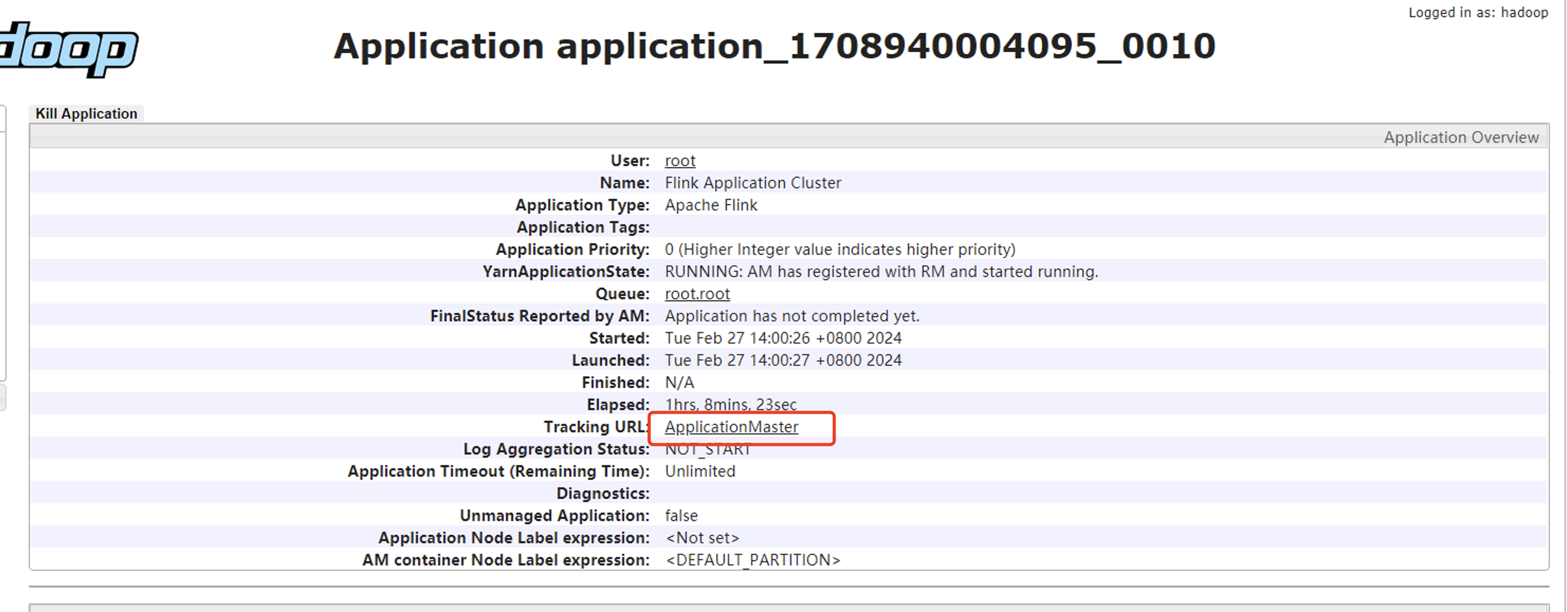Open the ApplicationMaster tracking URL

731,427
